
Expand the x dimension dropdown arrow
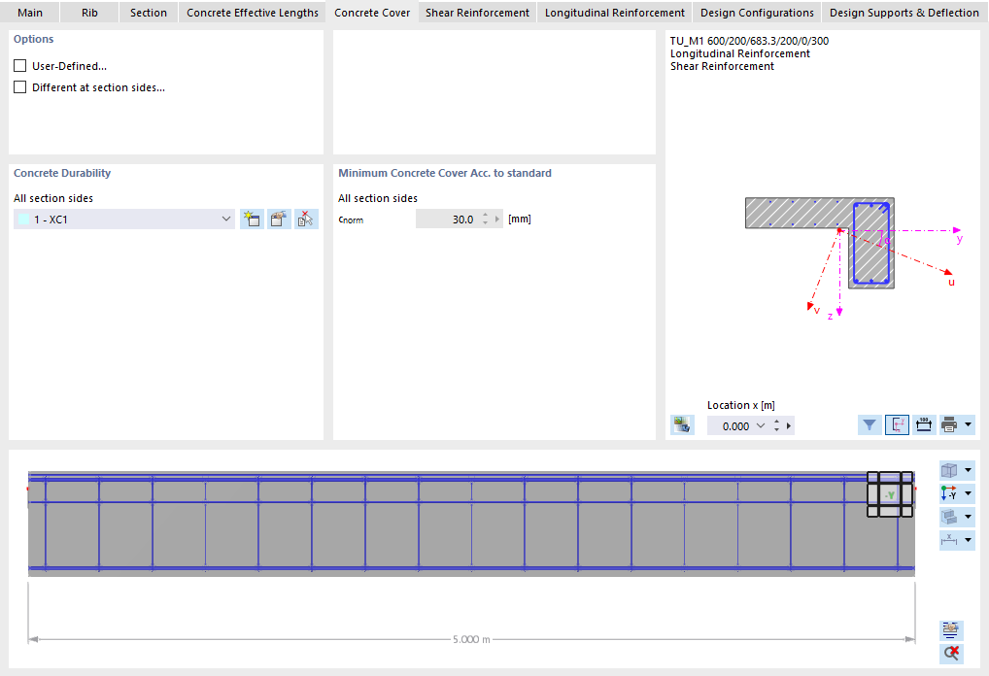969,540
